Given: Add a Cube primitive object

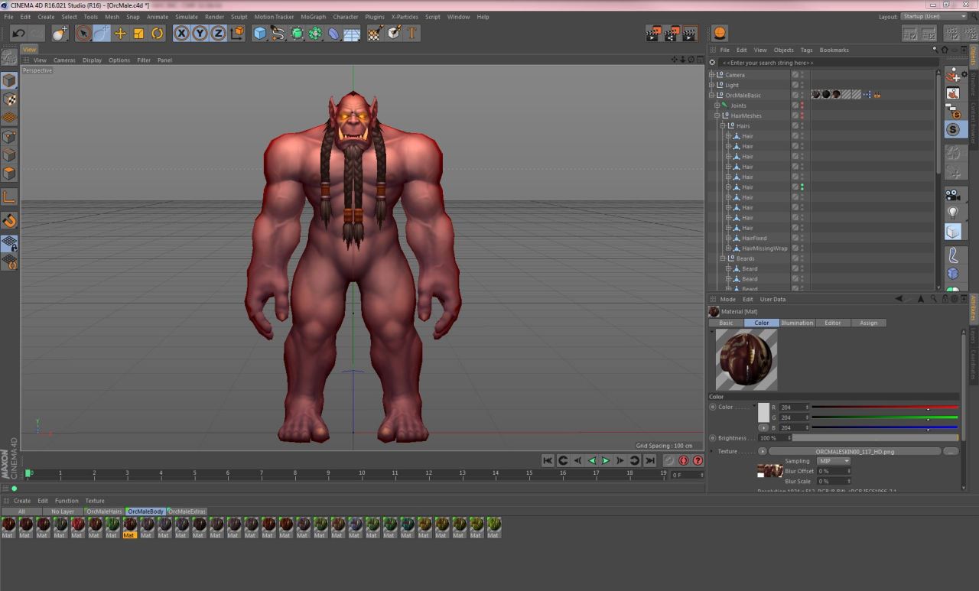Looking at the screenshot, I should [x=260, y=33].
